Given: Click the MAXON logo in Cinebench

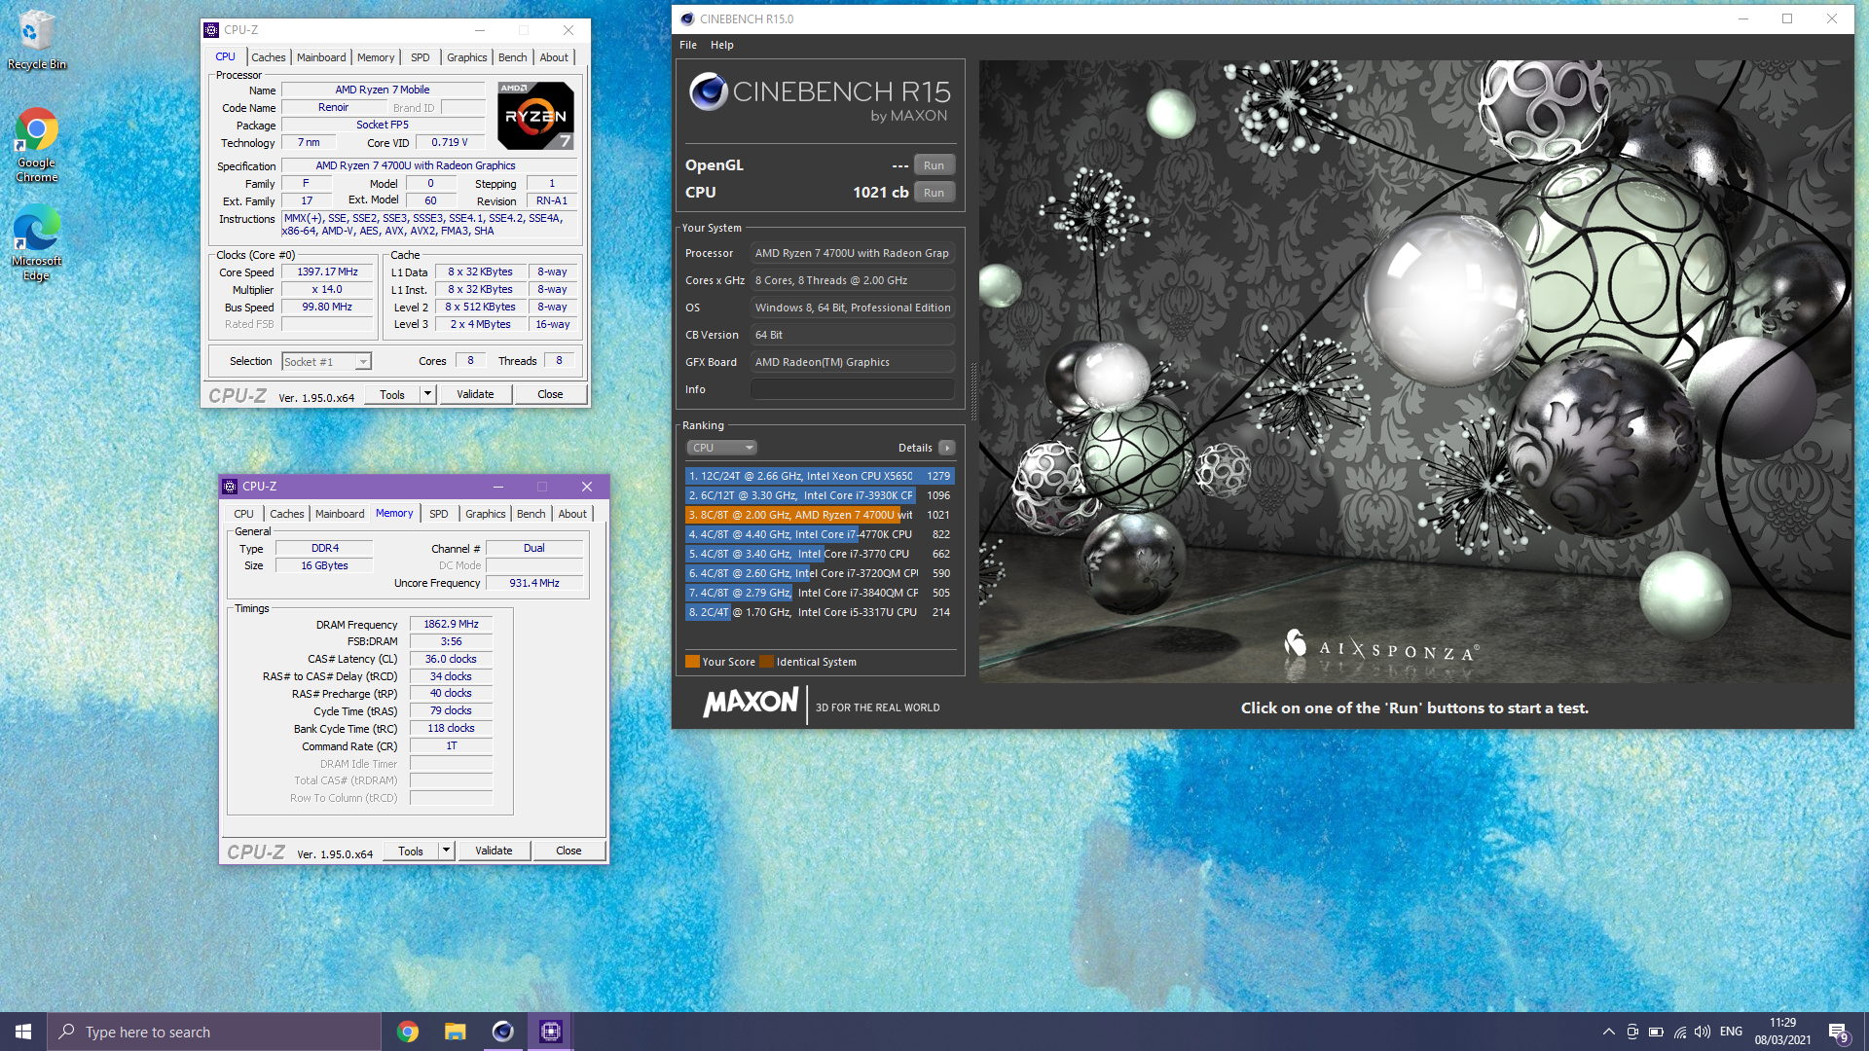Looking at the screenshot, I should pyautogui.click(x=751, y=703).
